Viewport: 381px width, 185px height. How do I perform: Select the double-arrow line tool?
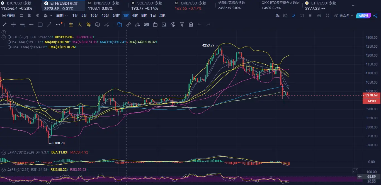click(49, 25)
